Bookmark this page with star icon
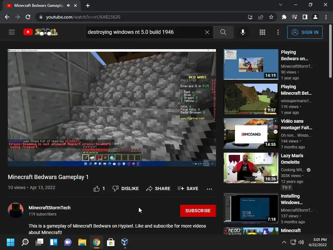Screen dimensions: 333x250 271,17
